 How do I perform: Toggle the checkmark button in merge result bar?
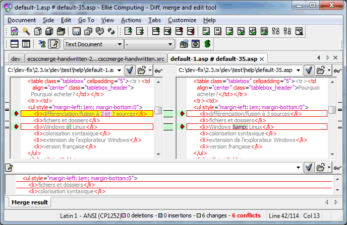309,168
